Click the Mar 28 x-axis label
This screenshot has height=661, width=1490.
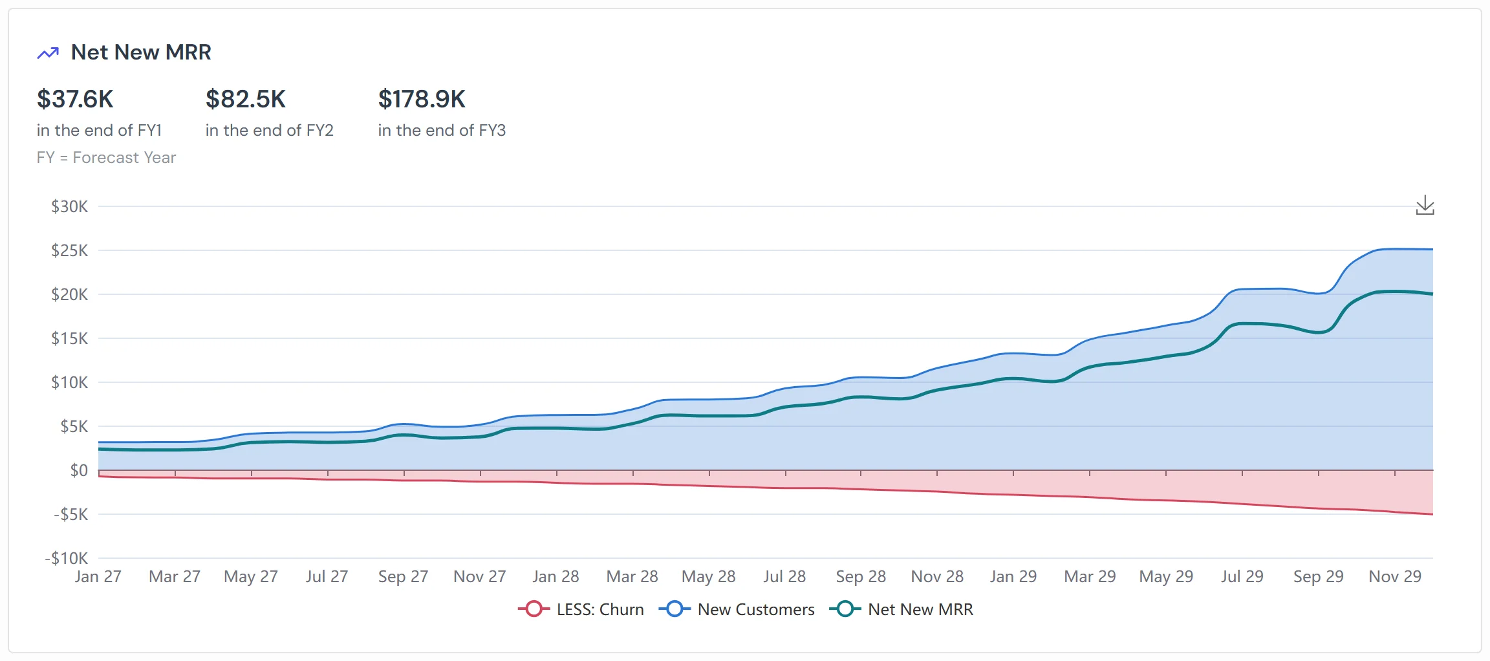pyautogui.click(x=632, y=576)
